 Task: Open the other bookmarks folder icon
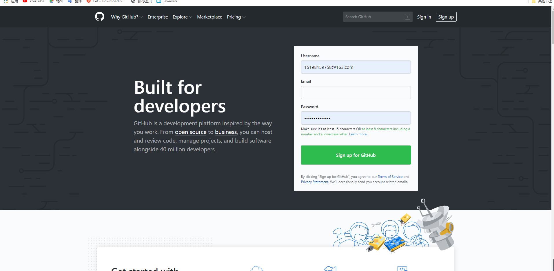(x=533, y=1)
